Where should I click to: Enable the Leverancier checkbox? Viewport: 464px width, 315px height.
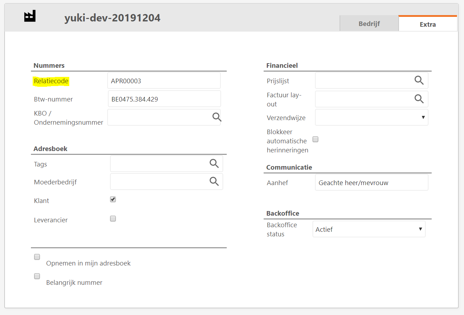(x=113, y=219)
